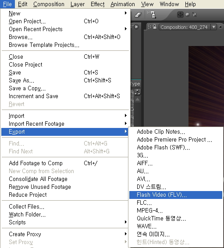Select the AIFF... export option

(x=176, y=163)
